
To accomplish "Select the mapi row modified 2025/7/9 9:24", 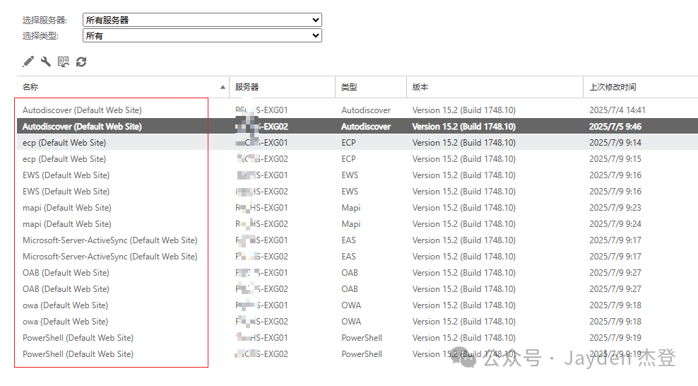I will click(67, 224).
